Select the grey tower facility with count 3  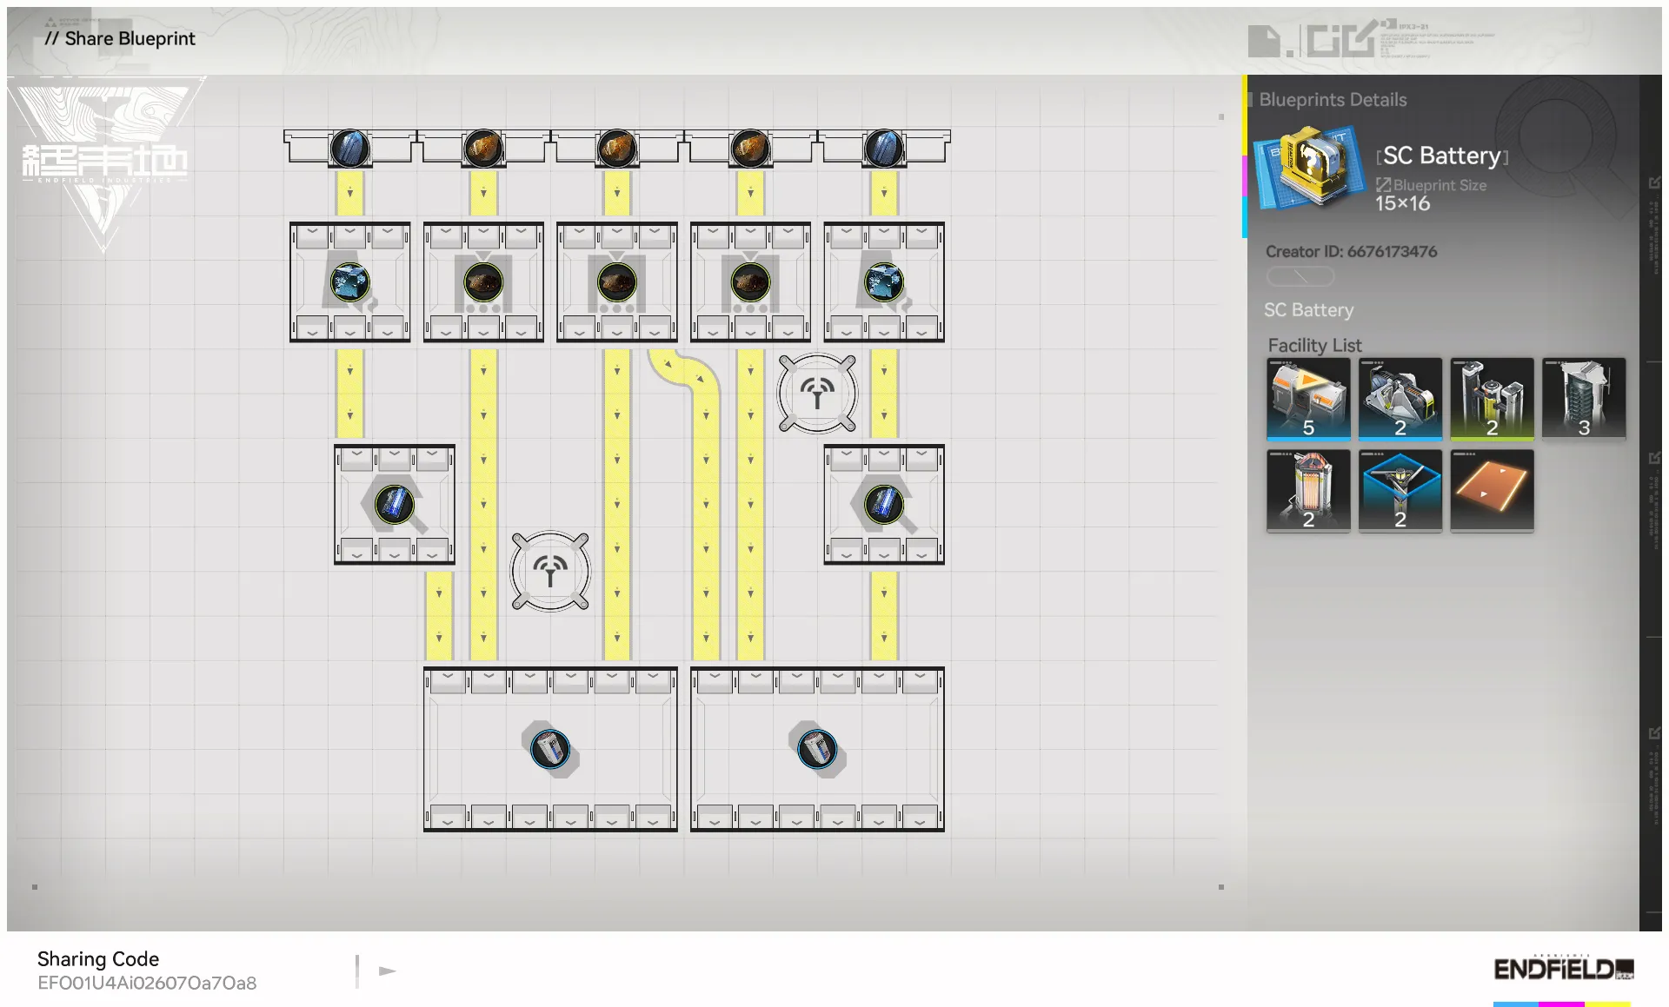pyautogui.click(x=1583, y=398)
